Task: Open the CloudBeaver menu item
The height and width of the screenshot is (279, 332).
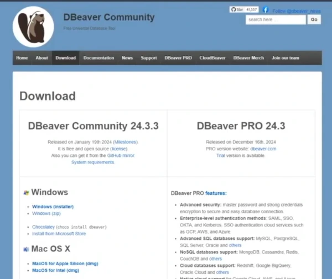Action: (x=212, y=58)
